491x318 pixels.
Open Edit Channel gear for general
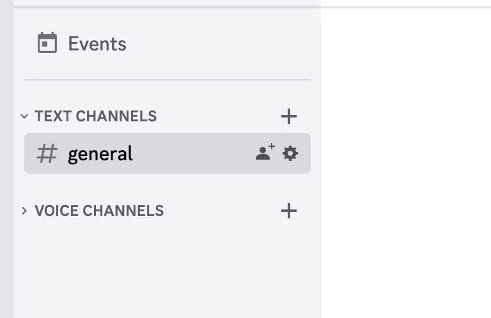pyautogui.click(x=290, y=153)
